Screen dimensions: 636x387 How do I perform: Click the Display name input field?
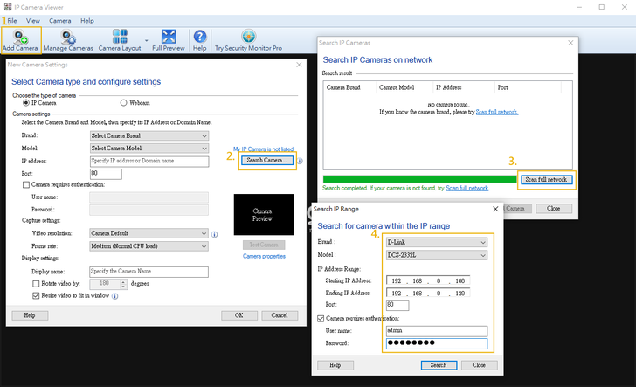tap(149, 272)
